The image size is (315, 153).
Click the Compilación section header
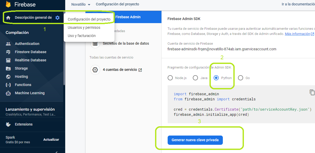pos(17,33)
